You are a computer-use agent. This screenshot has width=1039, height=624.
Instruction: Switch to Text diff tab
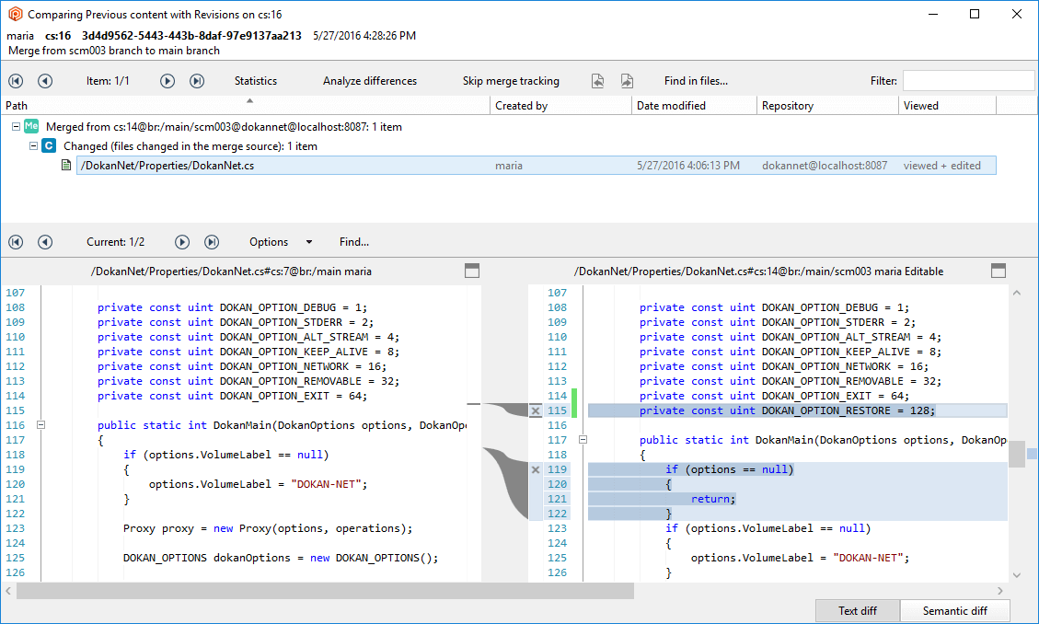tap(858, 611)
